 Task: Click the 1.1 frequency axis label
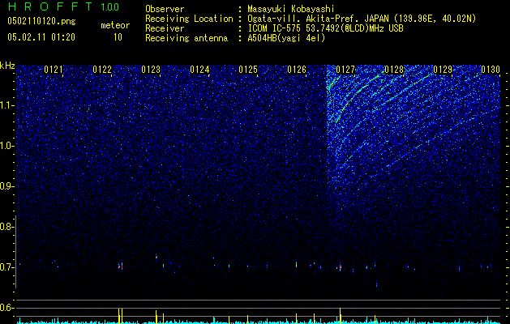6,105
